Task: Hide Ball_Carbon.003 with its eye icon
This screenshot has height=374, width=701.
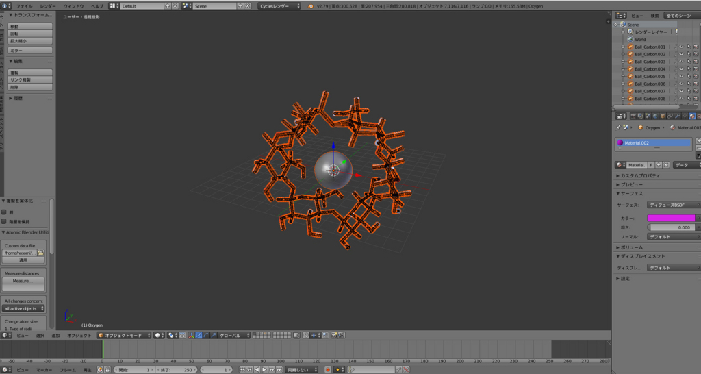Action: [681, 61]
